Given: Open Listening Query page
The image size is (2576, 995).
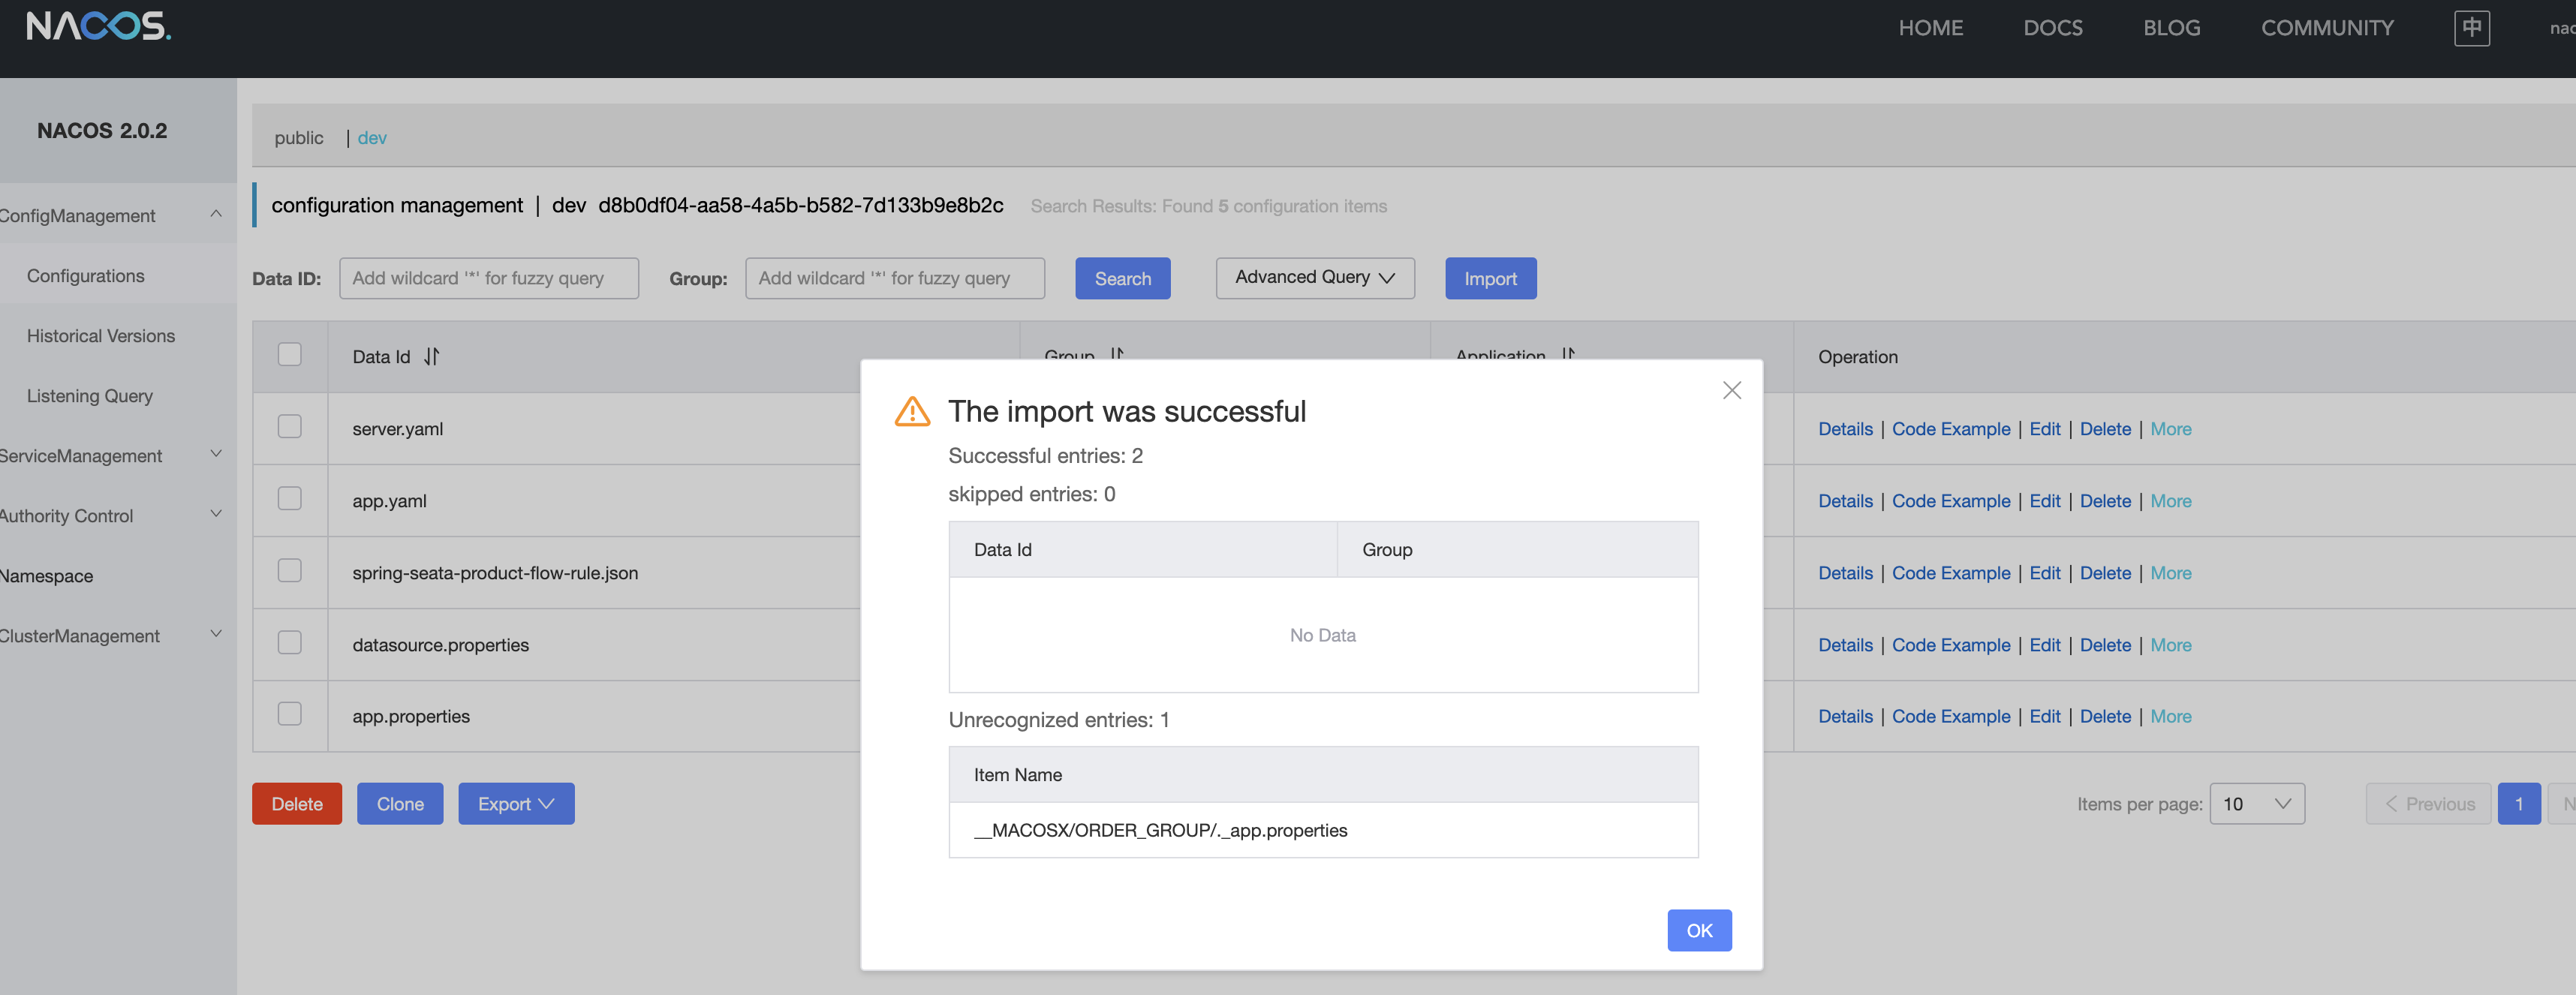Looking at the screenshot, I should click(x=89, y=396).
